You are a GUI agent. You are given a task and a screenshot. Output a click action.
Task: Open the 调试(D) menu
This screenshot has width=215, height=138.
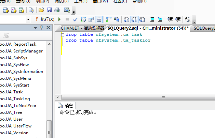click(x=62, y=1)
